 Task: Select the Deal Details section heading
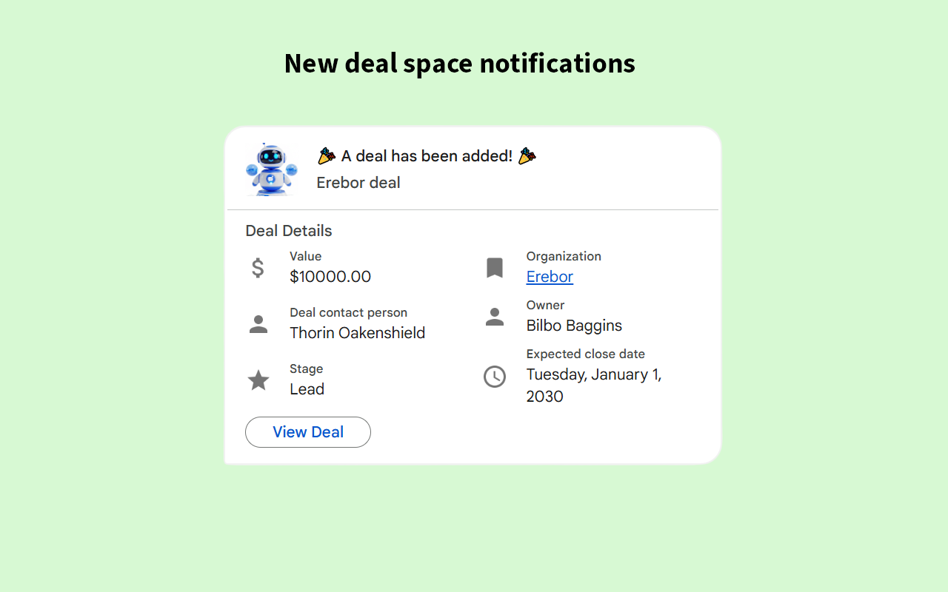pyautogui.click(x=288, y=230)
